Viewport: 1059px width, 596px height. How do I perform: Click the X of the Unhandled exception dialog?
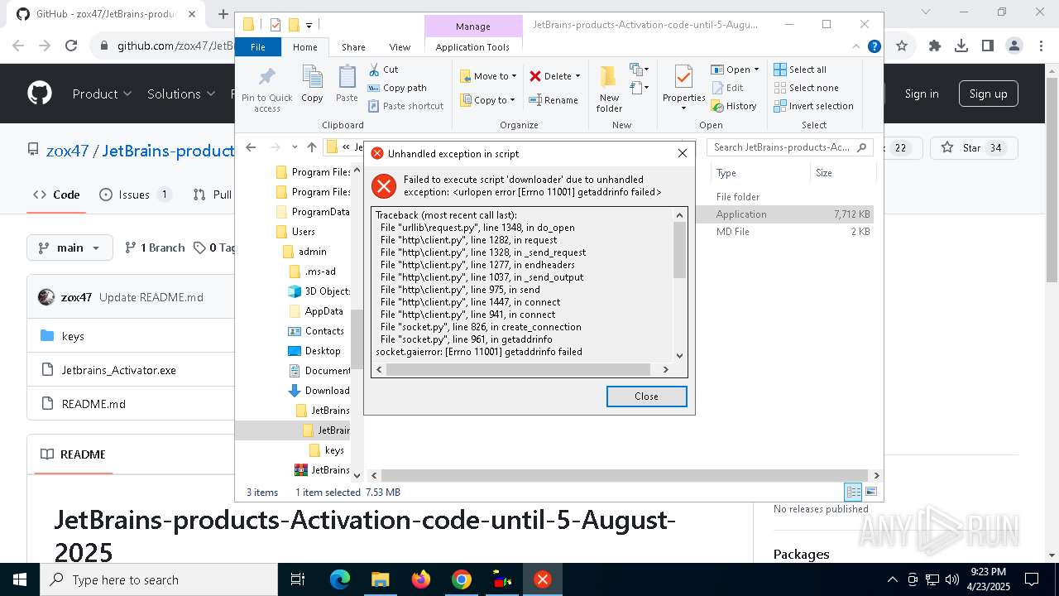click(683, 153)
